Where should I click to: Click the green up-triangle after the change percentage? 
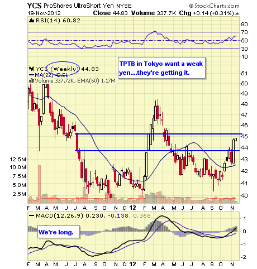click(237, 13)
